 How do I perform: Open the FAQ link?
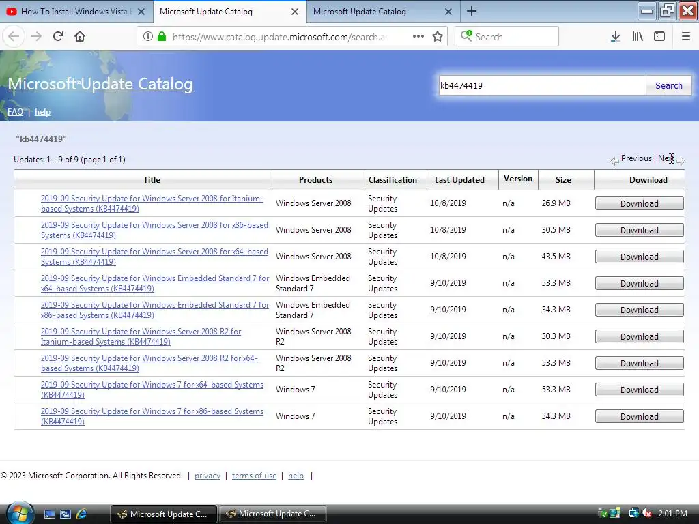click(15, 112)
